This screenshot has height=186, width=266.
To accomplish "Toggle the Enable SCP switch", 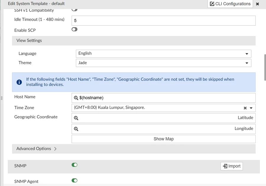I will click(x=74, y=29).
